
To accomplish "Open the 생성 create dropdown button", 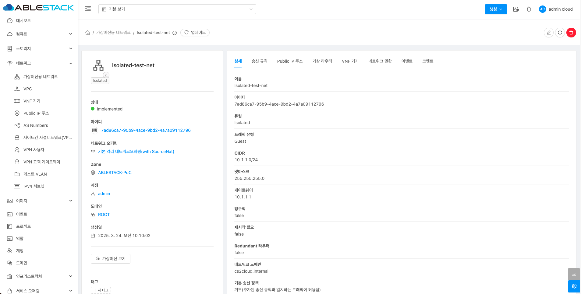I will point(496,9).
